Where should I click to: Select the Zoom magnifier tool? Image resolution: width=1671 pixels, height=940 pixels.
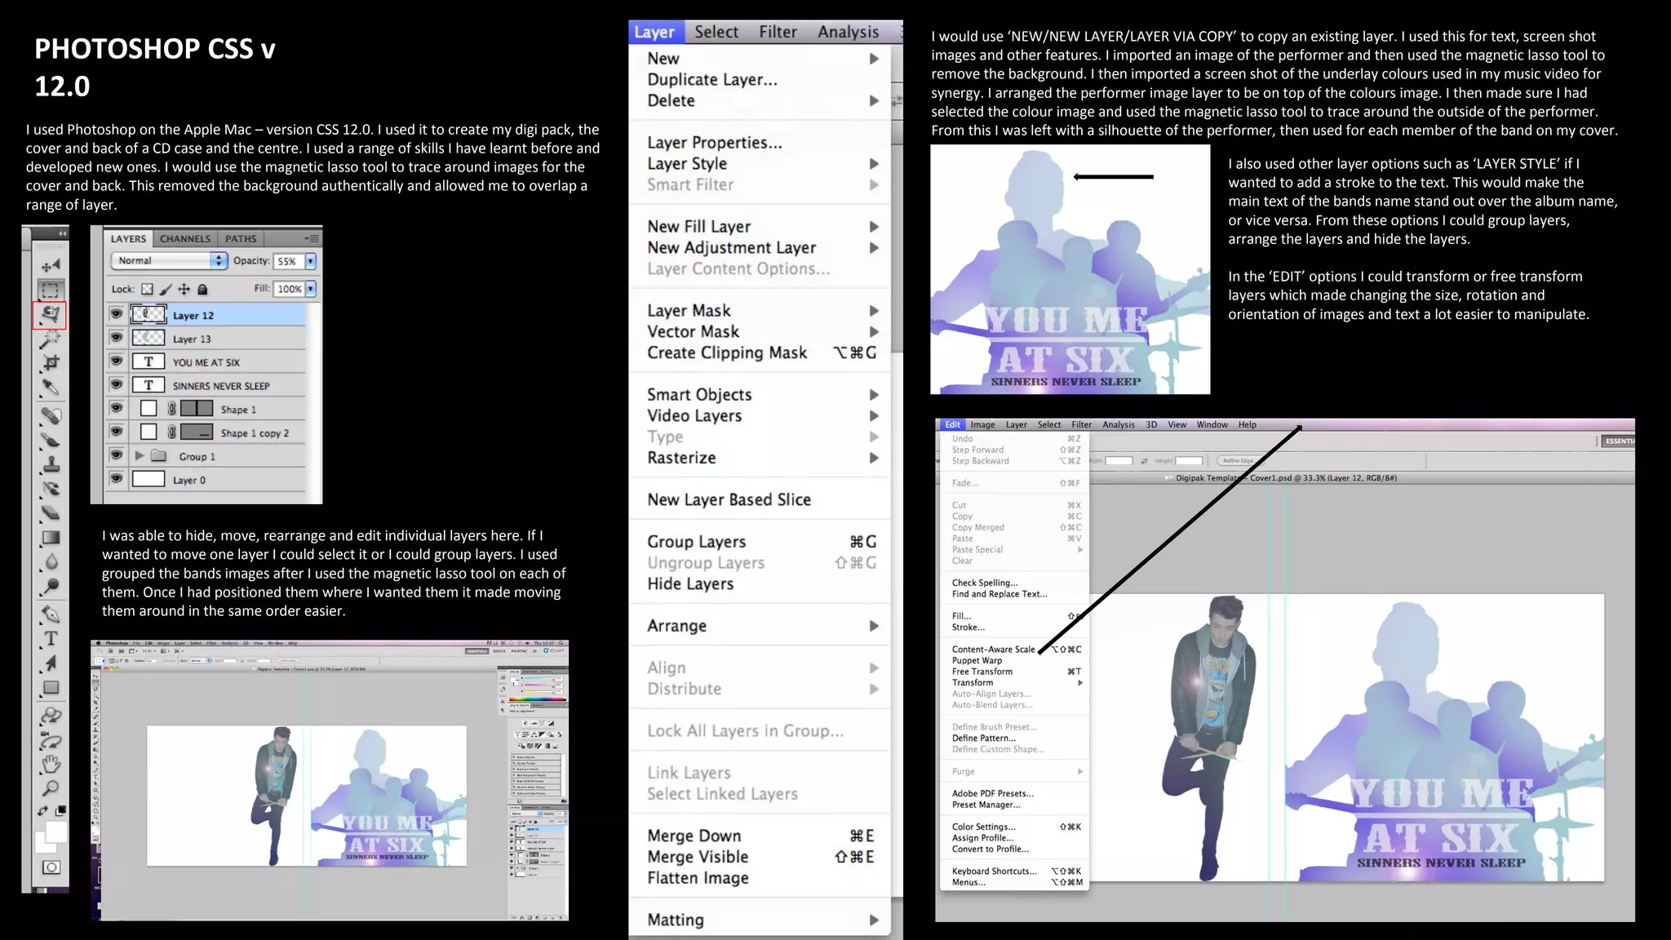(51, 788)
